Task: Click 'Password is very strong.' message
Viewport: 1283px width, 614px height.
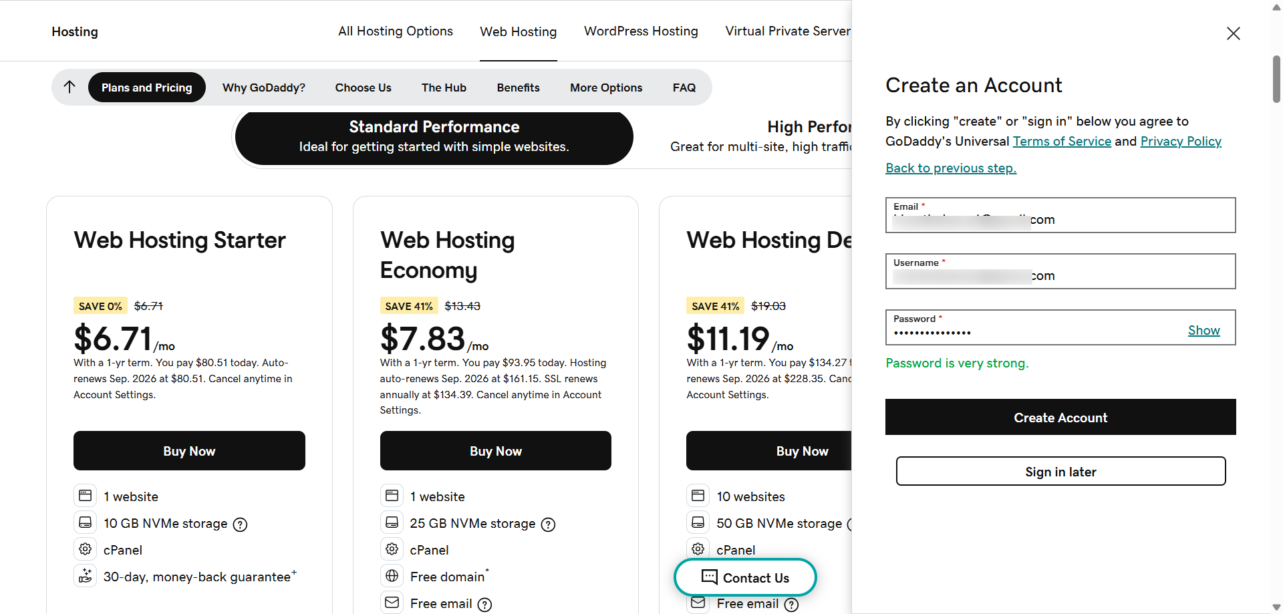Action: pyautogui.click(x=957, y=363)
